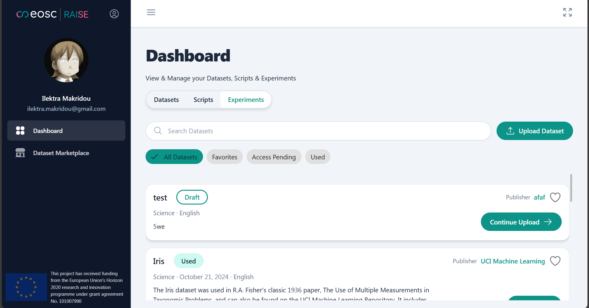Open the UCI Machine Learning publisher link

[x=513, y=261]
